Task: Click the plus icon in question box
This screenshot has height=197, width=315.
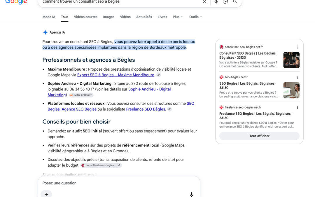Action: click(46, 194)
